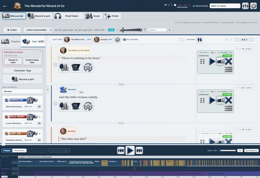Solo the Music track
This screenshot has width=260, height=178.
pos(16,173)
